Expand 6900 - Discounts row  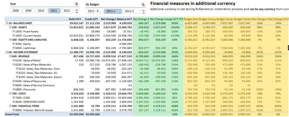click(x=14, y=89)
